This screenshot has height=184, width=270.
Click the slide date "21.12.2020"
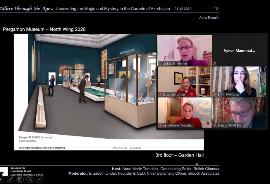(183, 9)
